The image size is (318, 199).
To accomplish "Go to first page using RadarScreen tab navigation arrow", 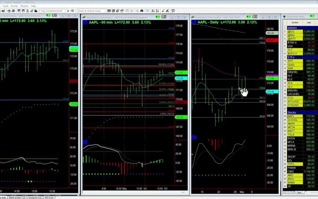I will [x=284, y=192].
